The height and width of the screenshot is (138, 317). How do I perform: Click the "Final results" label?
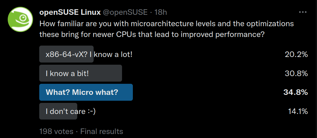click(x=102, y=132)
